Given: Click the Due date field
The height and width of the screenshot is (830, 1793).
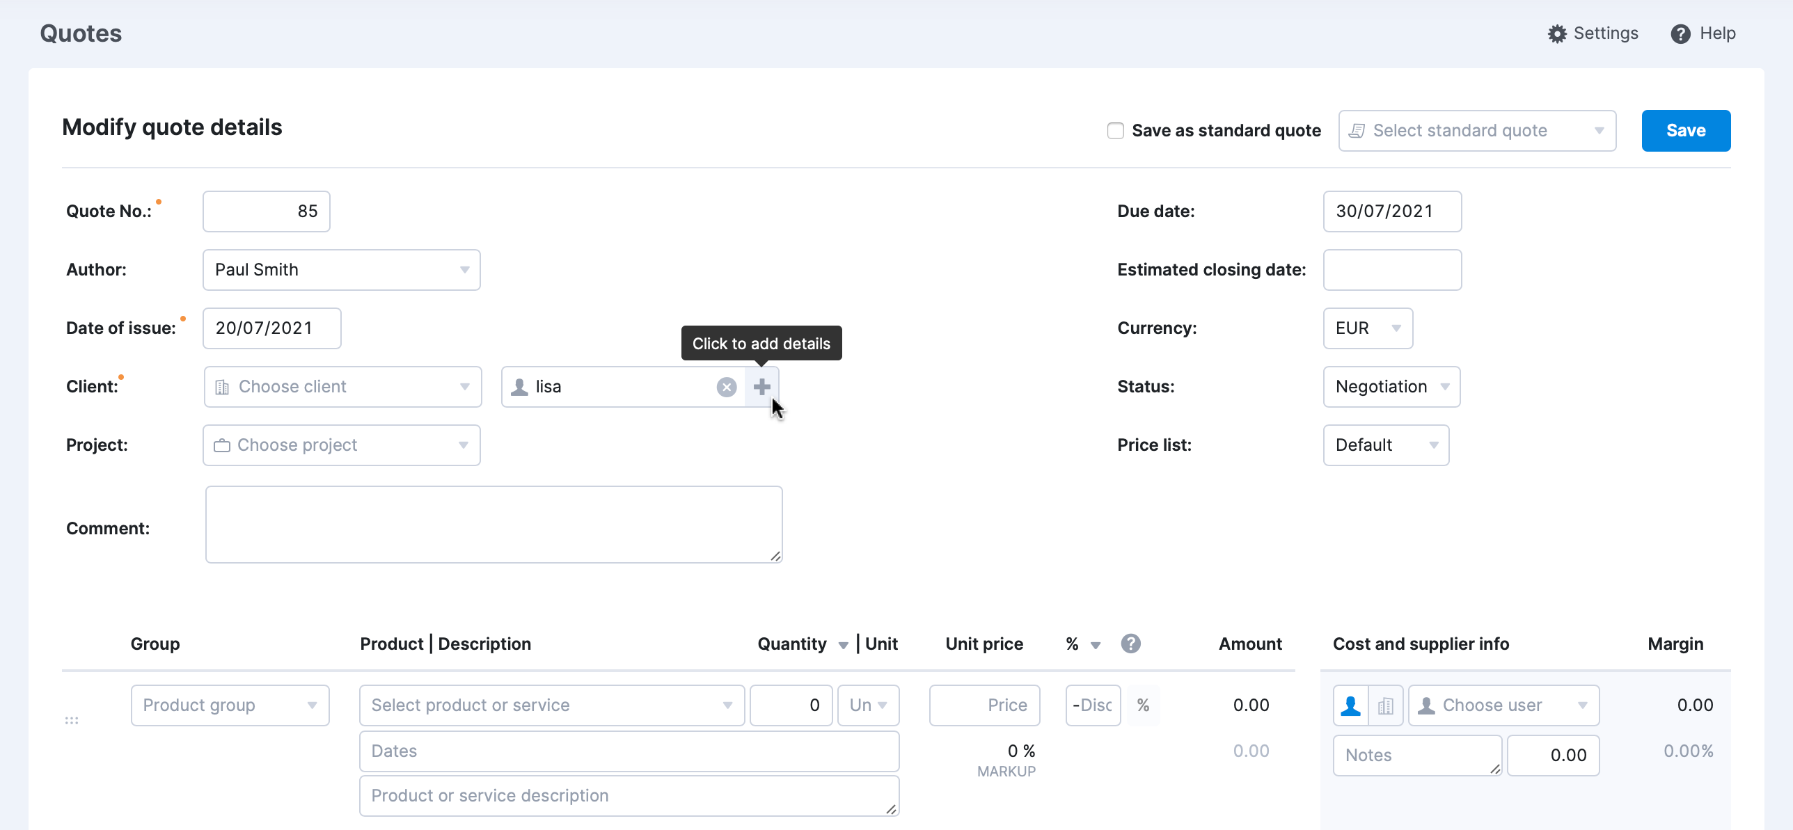Looking at the screenshot, I should coord(1391,212).
